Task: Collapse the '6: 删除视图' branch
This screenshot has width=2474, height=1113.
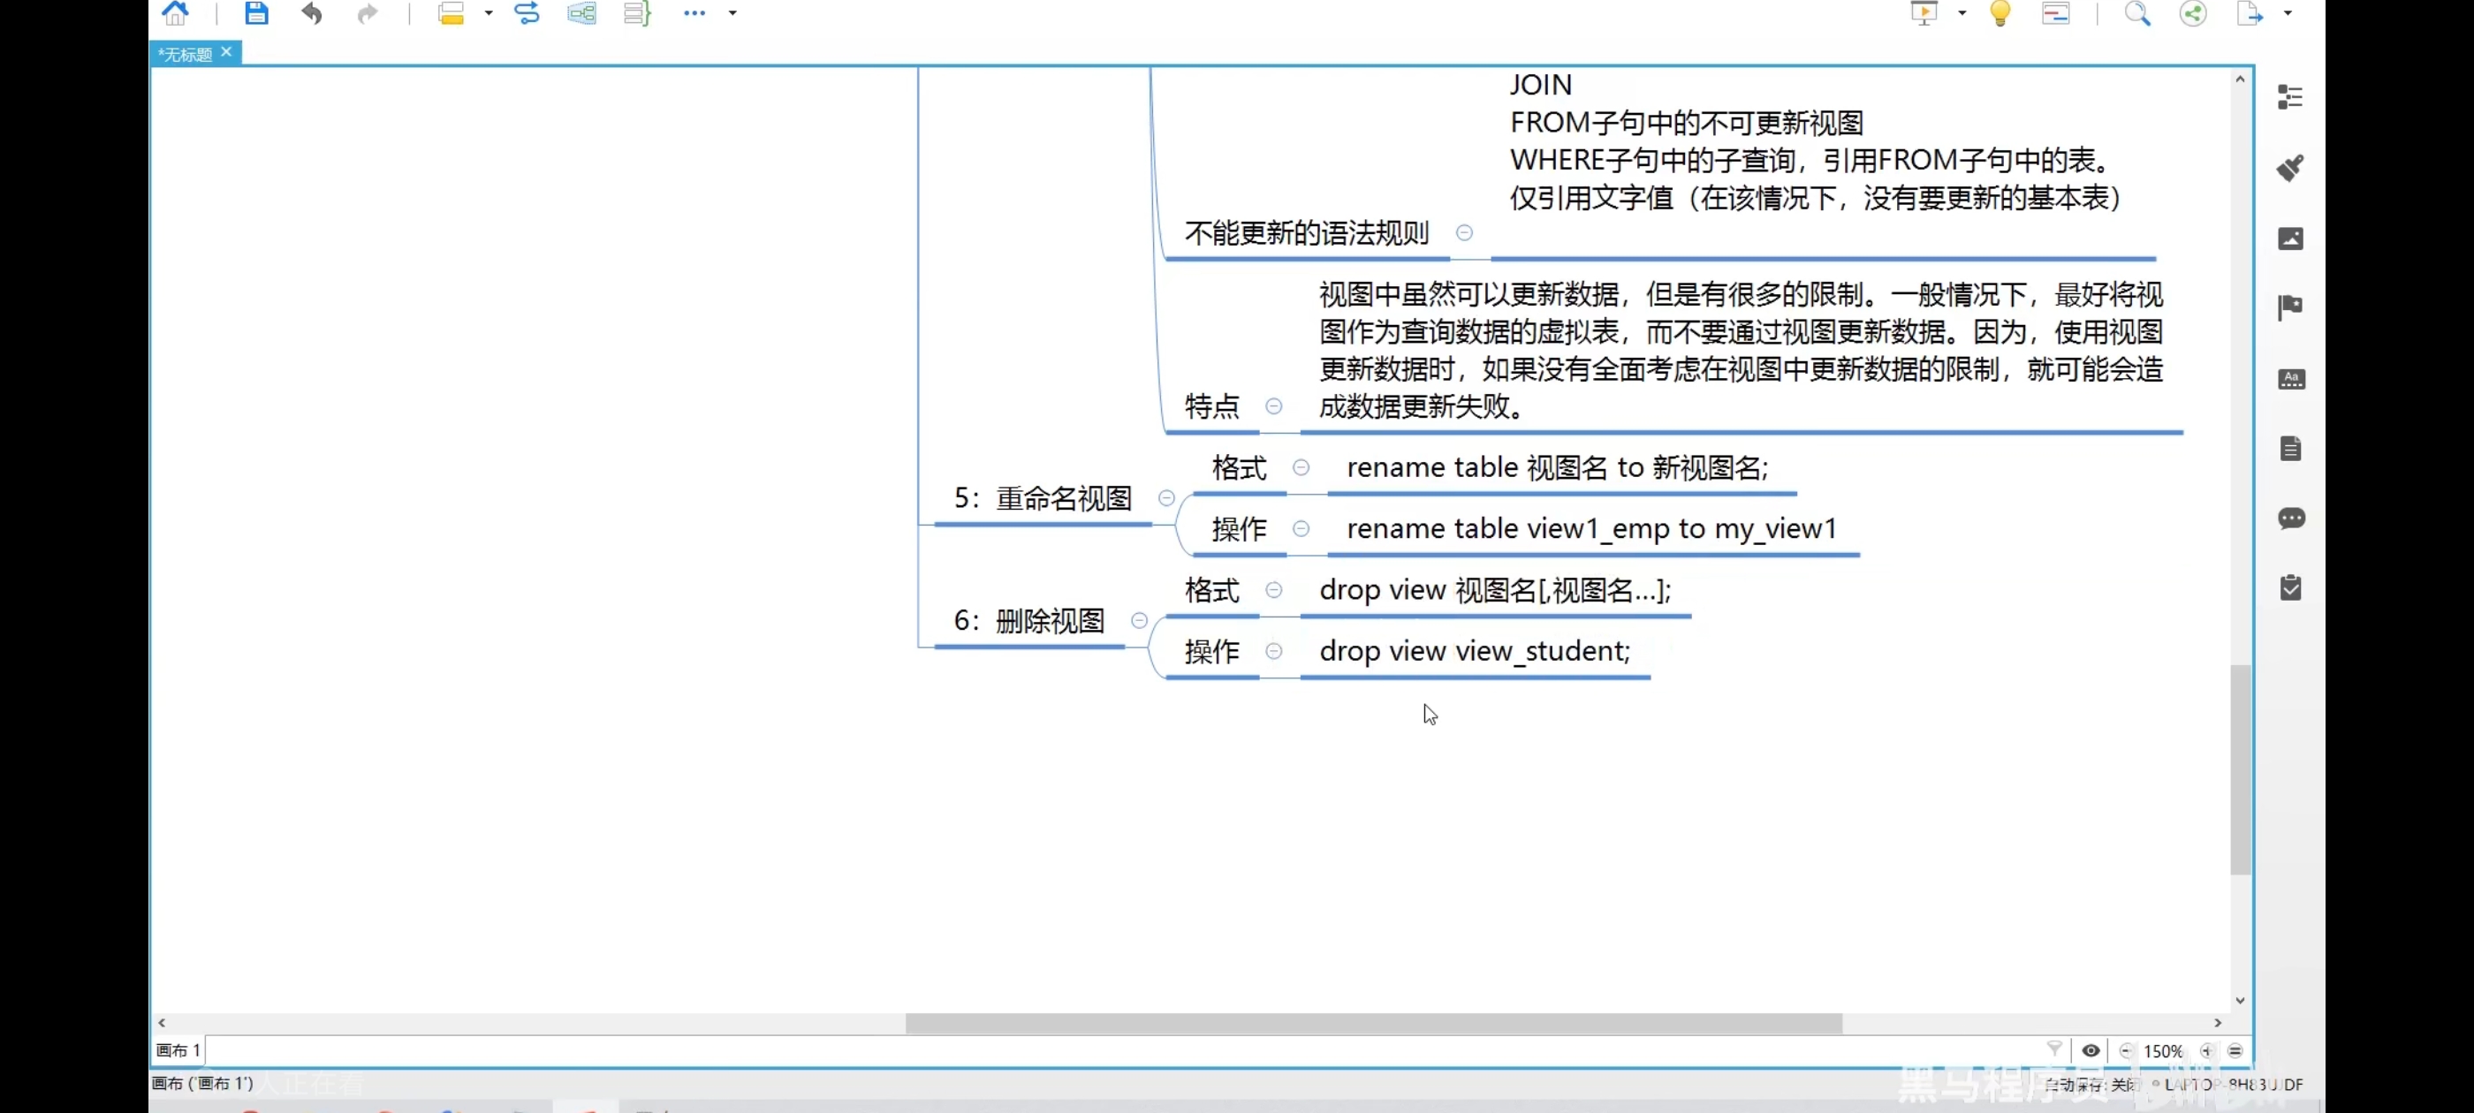Action: pyautogui.click(x=1139, y=620)
